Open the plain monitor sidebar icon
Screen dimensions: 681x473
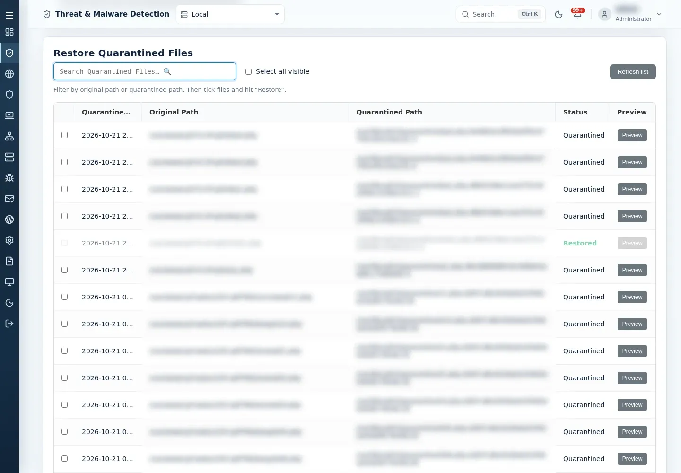[x=9, y=282]
